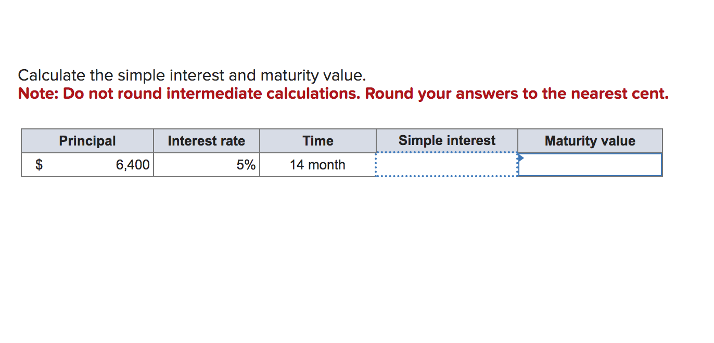Select the solid-border Maturity value answer cell

coord(590,164)
